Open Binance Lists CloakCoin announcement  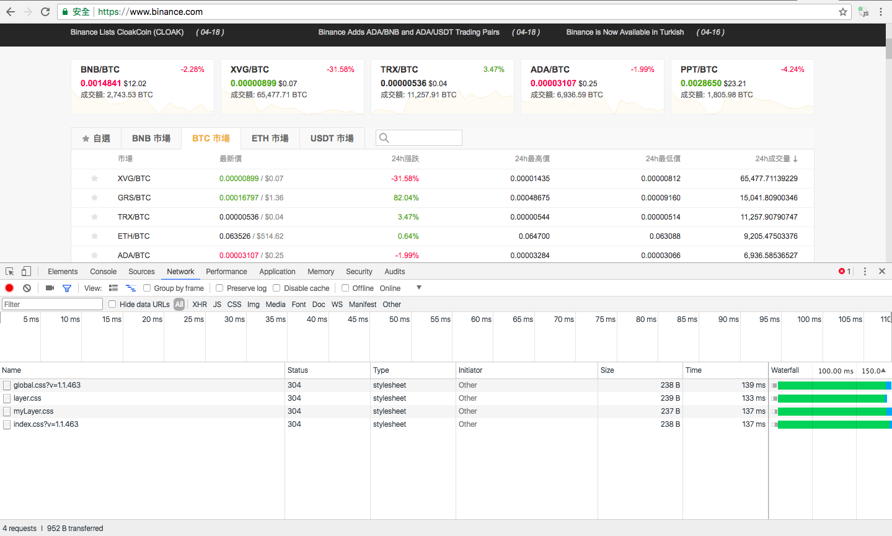pyautogui.click(x=127, y=32)
